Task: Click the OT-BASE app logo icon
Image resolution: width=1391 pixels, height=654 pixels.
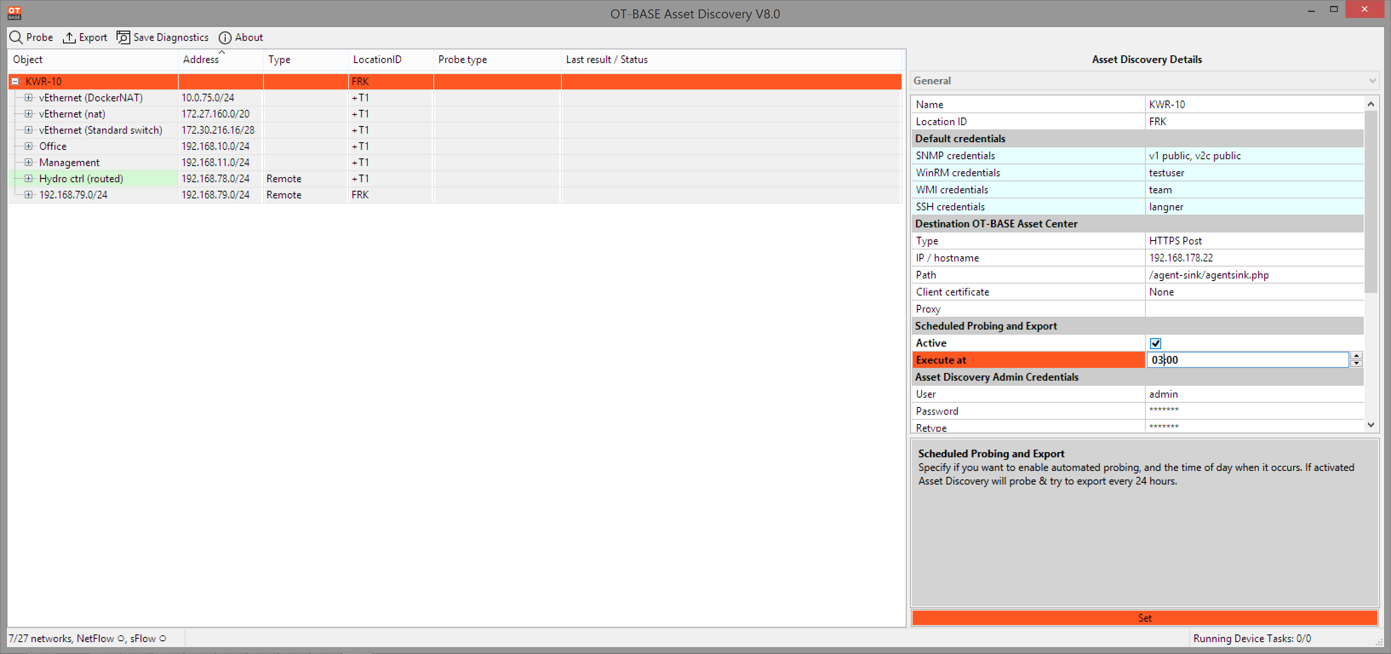Action: point(14,13)
